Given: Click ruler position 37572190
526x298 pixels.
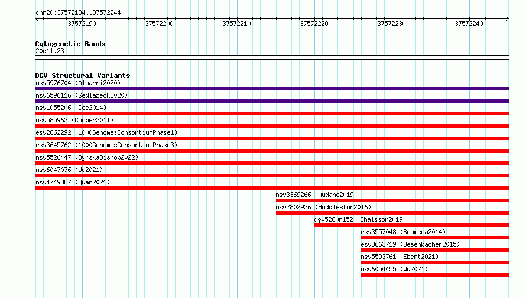Looking at the screenshot, I should click(82, 24).
